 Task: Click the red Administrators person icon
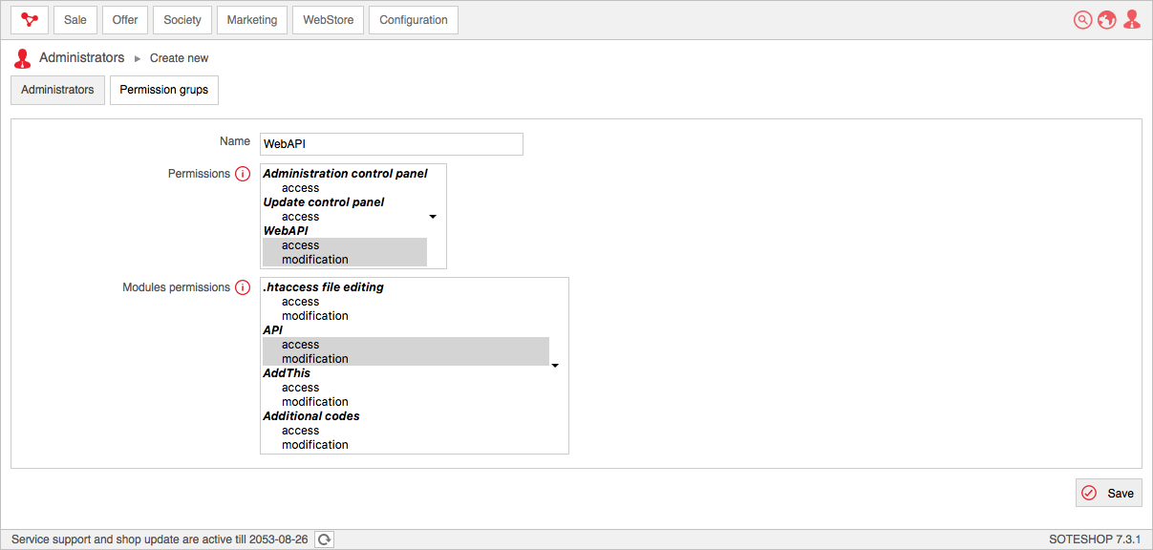click(22, 58)
